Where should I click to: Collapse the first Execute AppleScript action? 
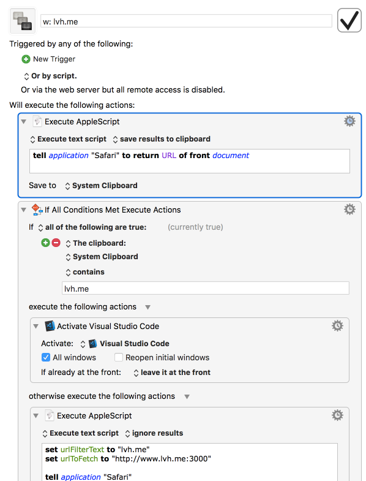[x=24, y=121]
